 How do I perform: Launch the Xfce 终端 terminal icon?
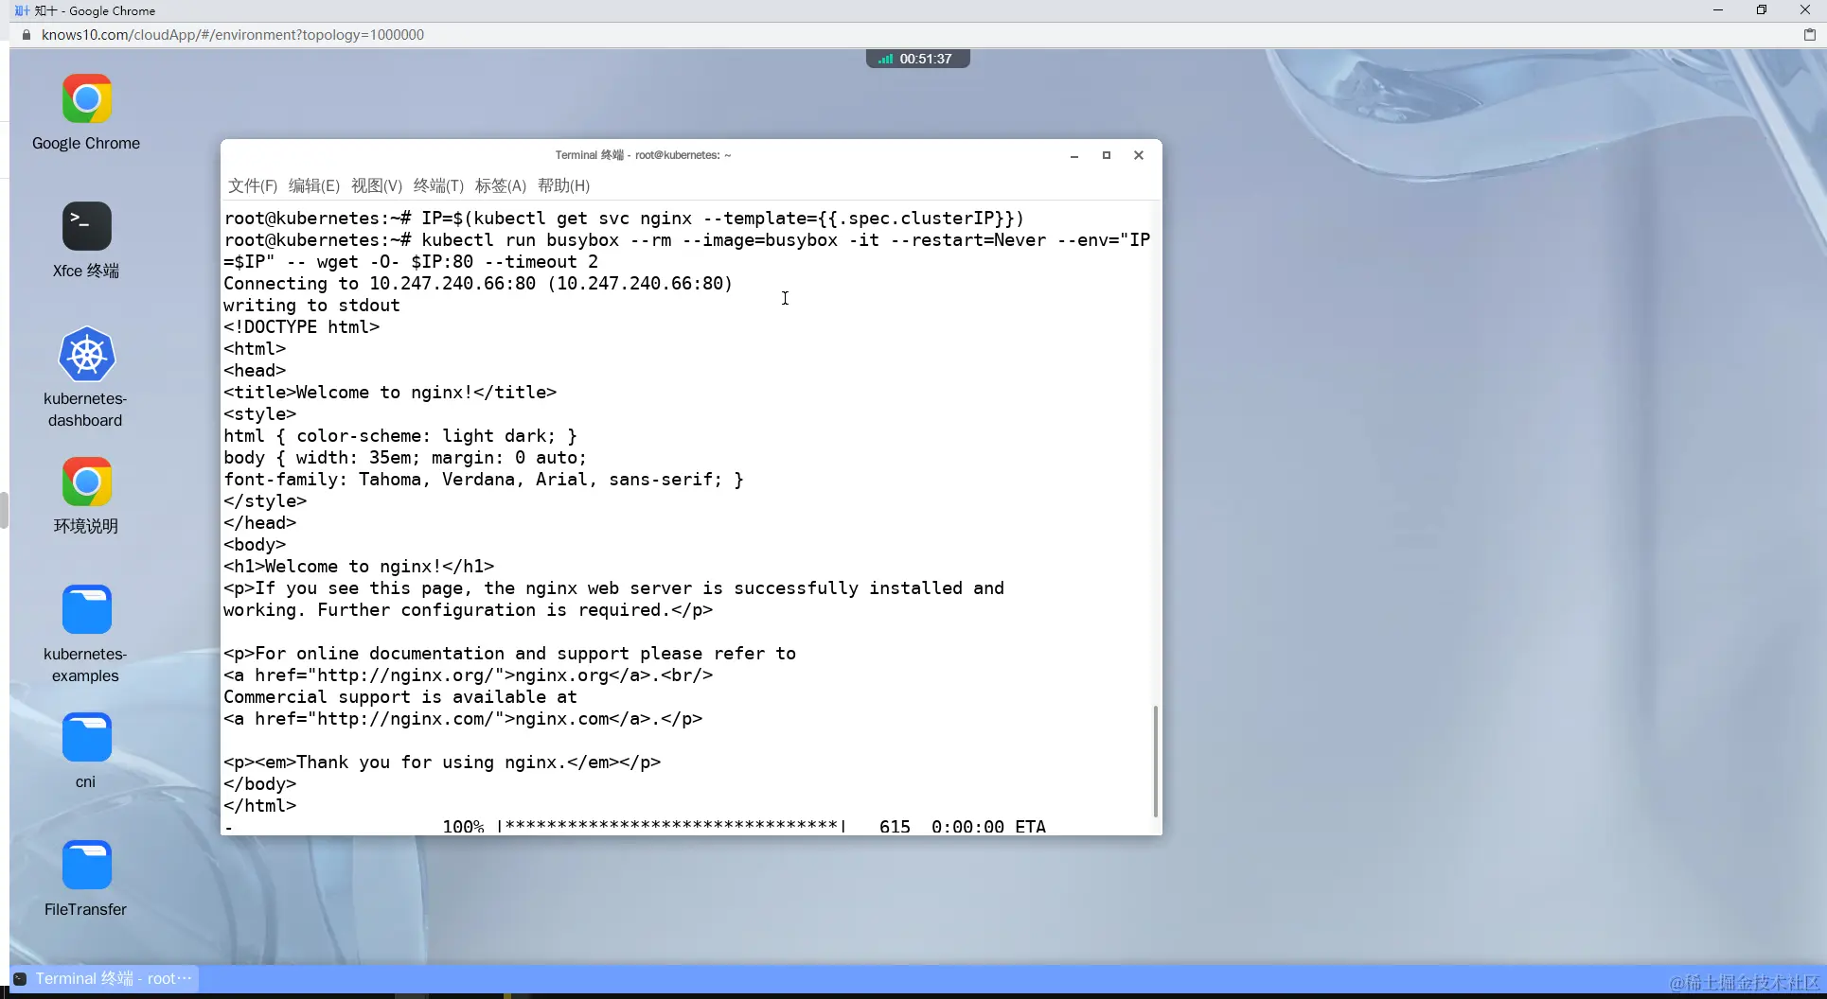pyautogui.click(x=86, y=226)
